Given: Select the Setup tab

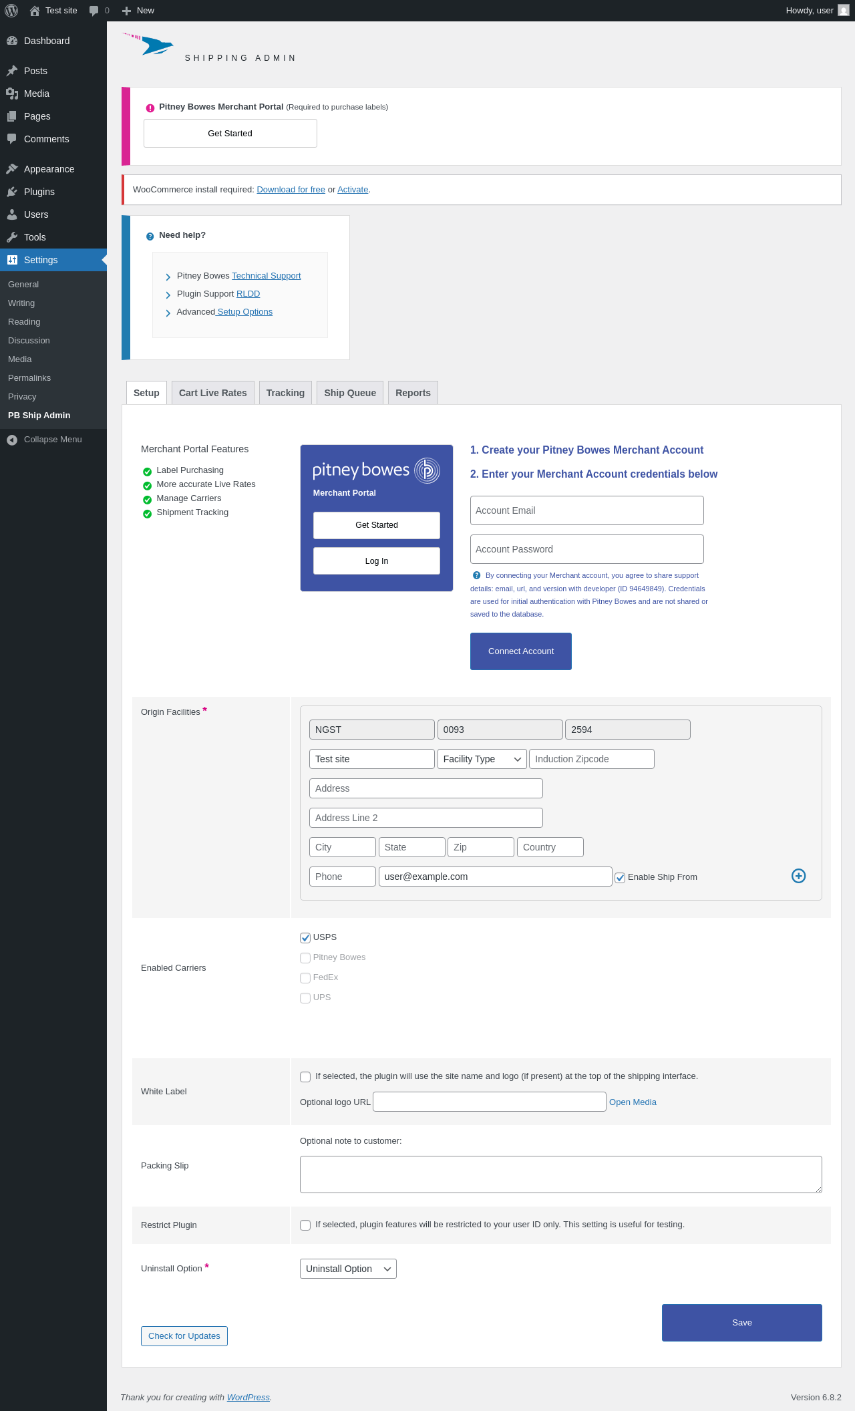Looking at the screenshot, I should (146, 393).
